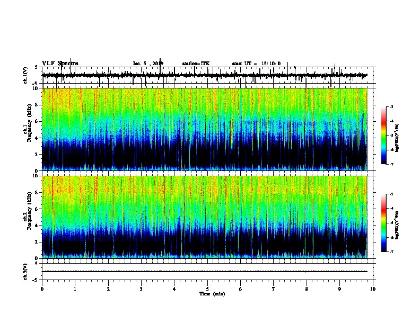The width and height of the screenshot is (420, 324).
Task: Click time axis tick label "5"
Action: [207, 289]
